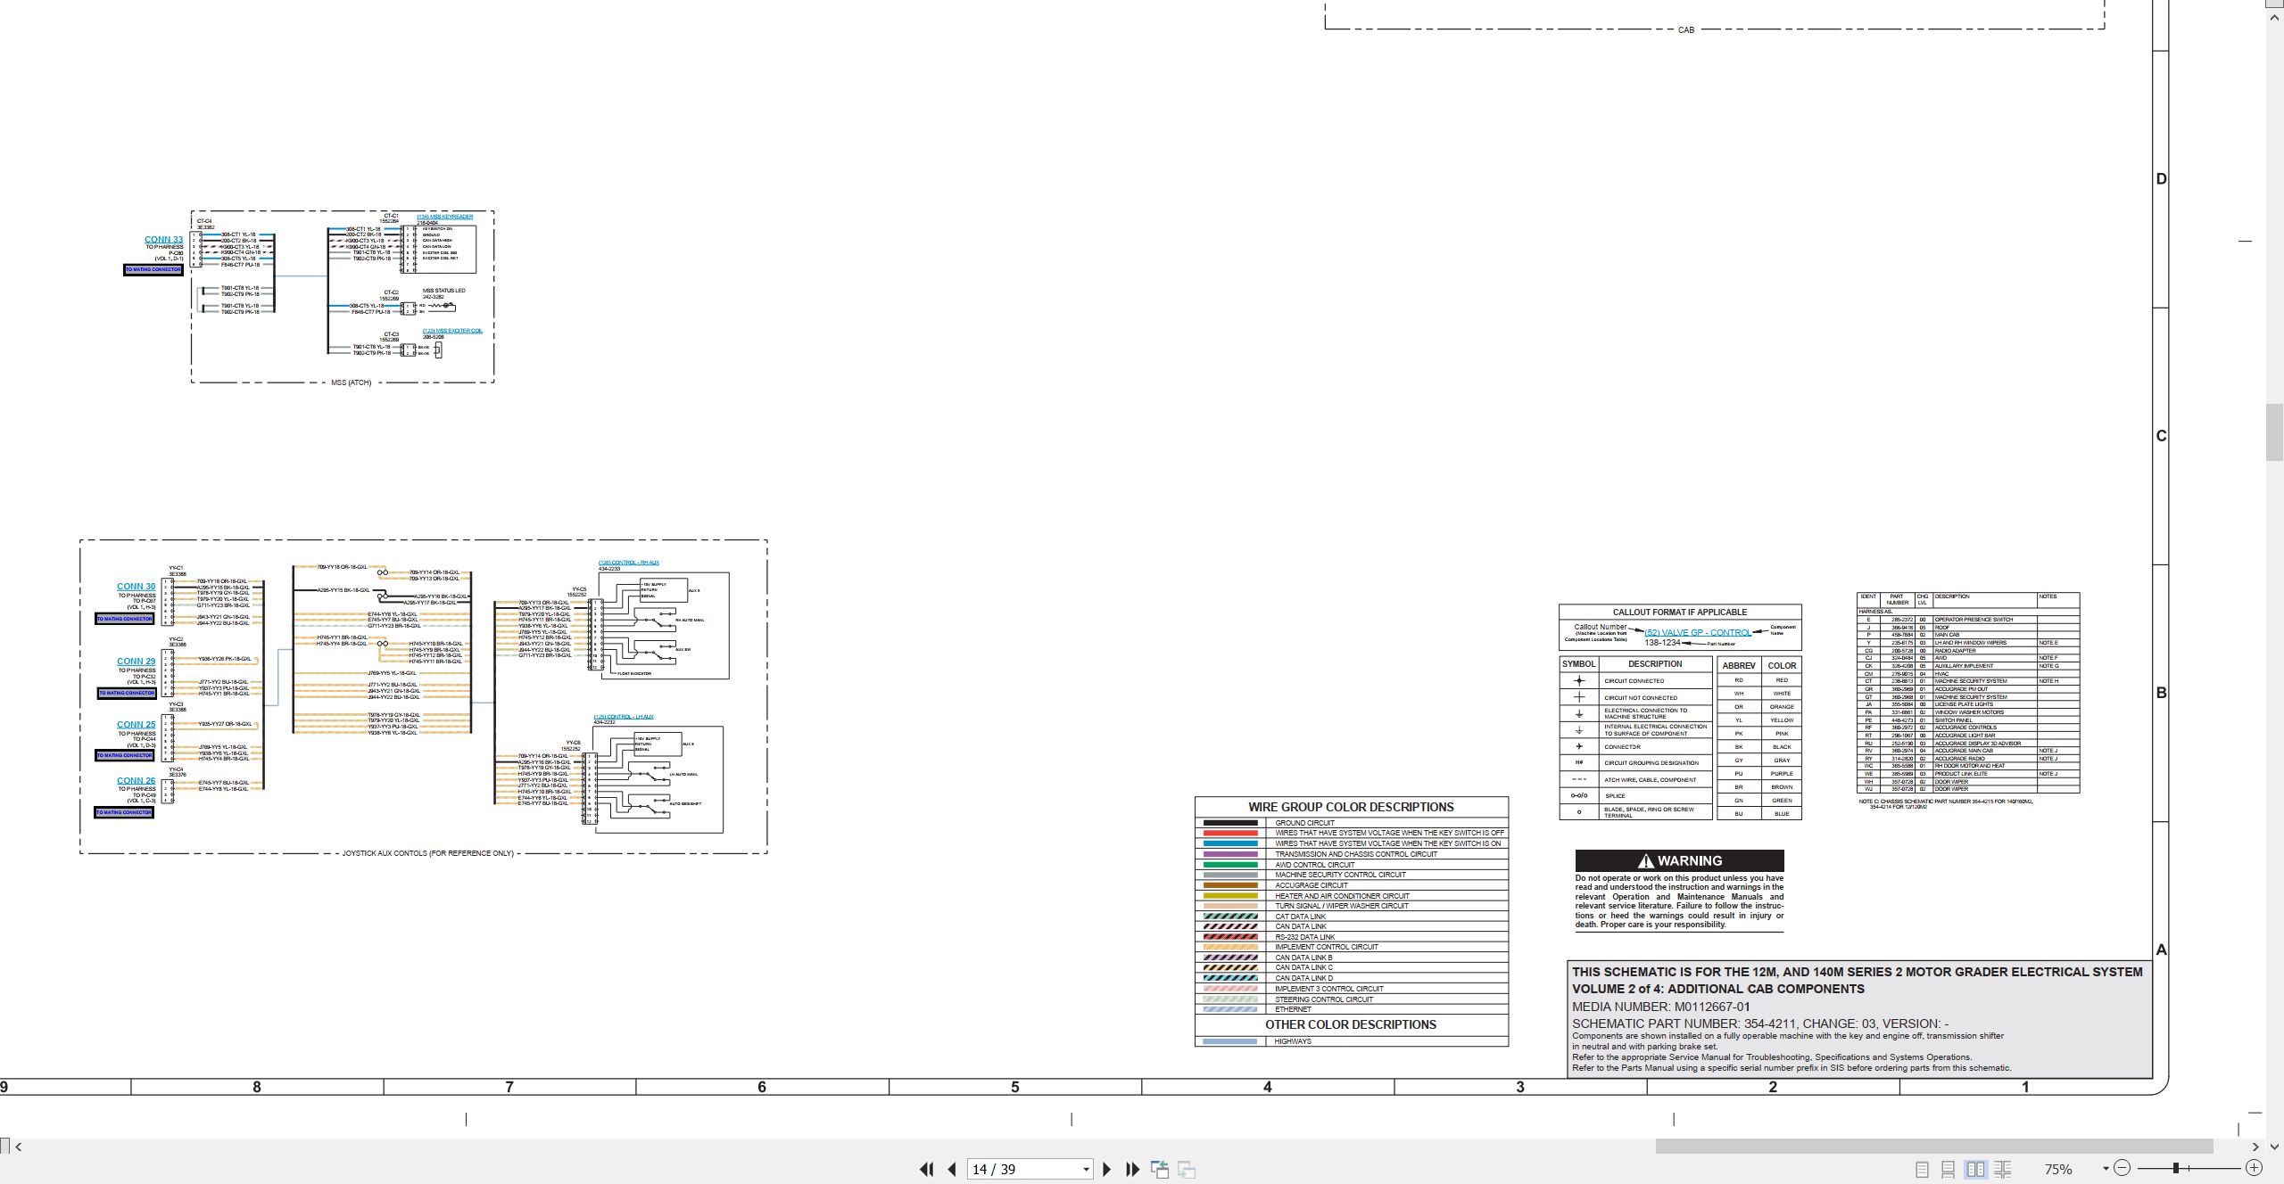Go to the previous page
Viewport: 2284px width, 1184px height.
click(x=952, y=1169)
